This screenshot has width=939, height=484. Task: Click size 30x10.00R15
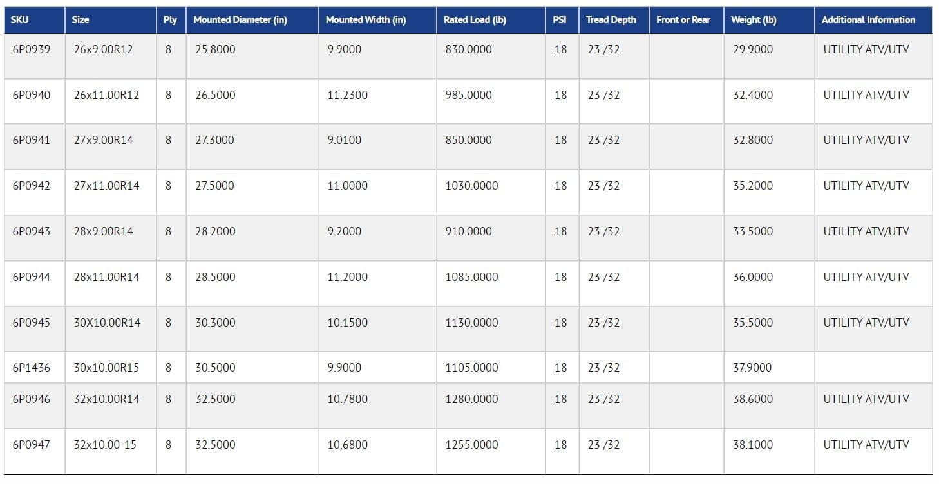[x=106, y=368]
